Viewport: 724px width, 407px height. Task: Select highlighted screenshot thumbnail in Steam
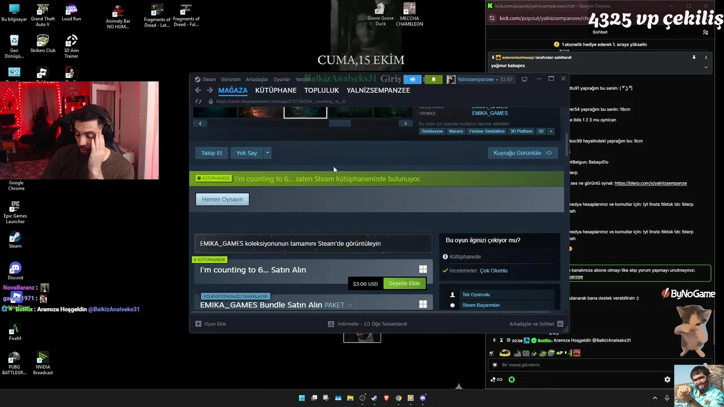[305, 112]
